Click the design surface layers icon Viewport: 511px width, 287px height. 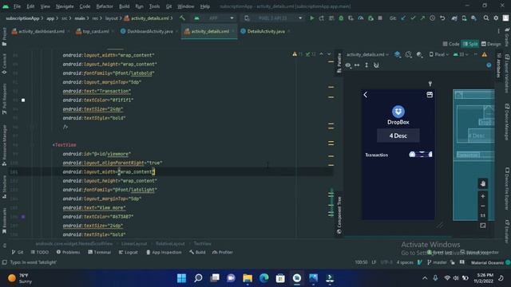coord(398,55)
